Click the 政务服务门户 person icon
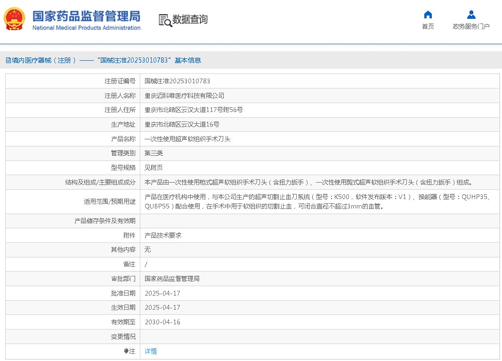This screenshot has height=361, width=502. 471,15
